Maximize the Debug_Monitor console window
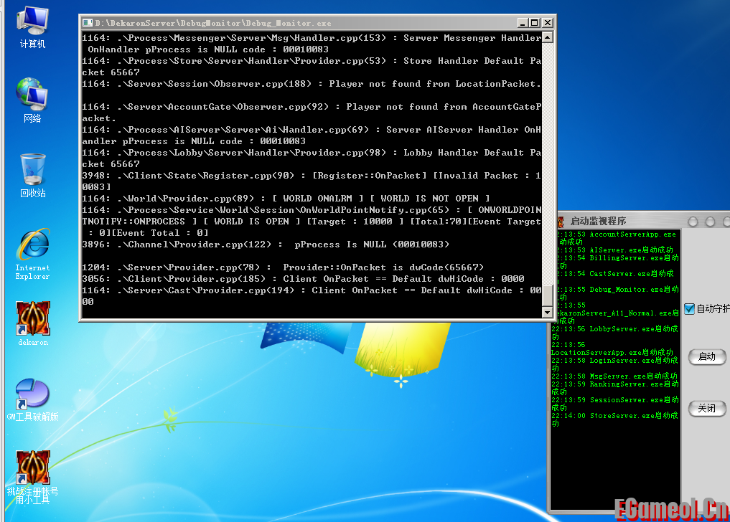Viewport: 730px width, 522px height. (x=534, y=23)
